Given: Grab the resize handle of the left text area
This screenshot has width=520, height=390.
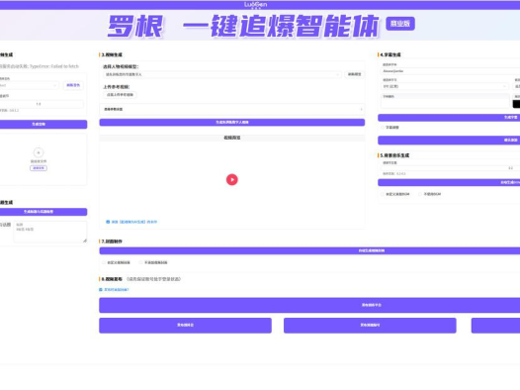Looking at the screenshot, I should point(85,241).
